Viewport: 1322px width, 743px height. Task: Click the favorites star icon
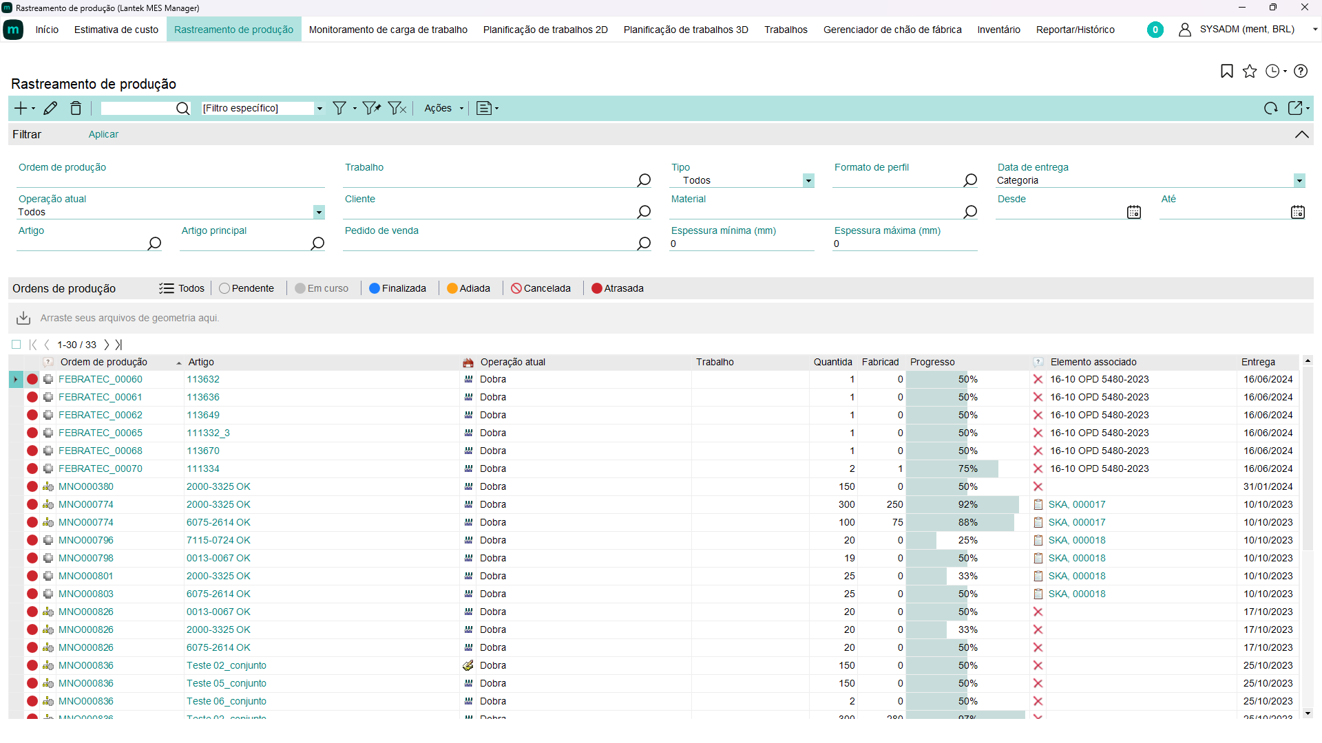click(1250, 71)
